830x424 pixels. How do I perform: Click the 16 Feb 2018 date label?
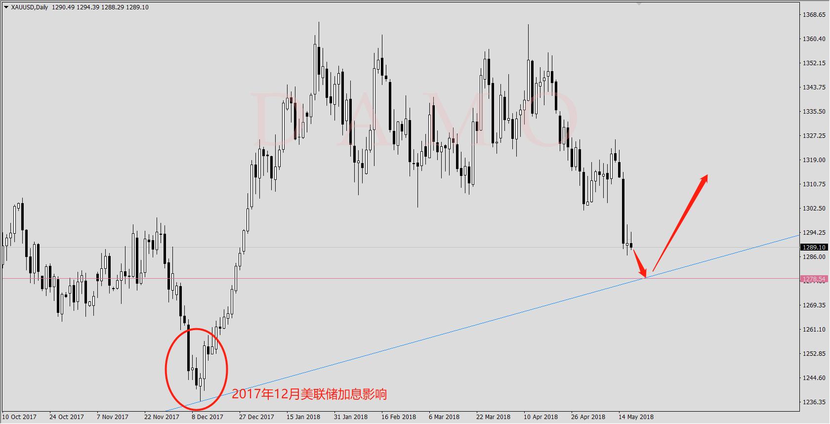point(399,417)
